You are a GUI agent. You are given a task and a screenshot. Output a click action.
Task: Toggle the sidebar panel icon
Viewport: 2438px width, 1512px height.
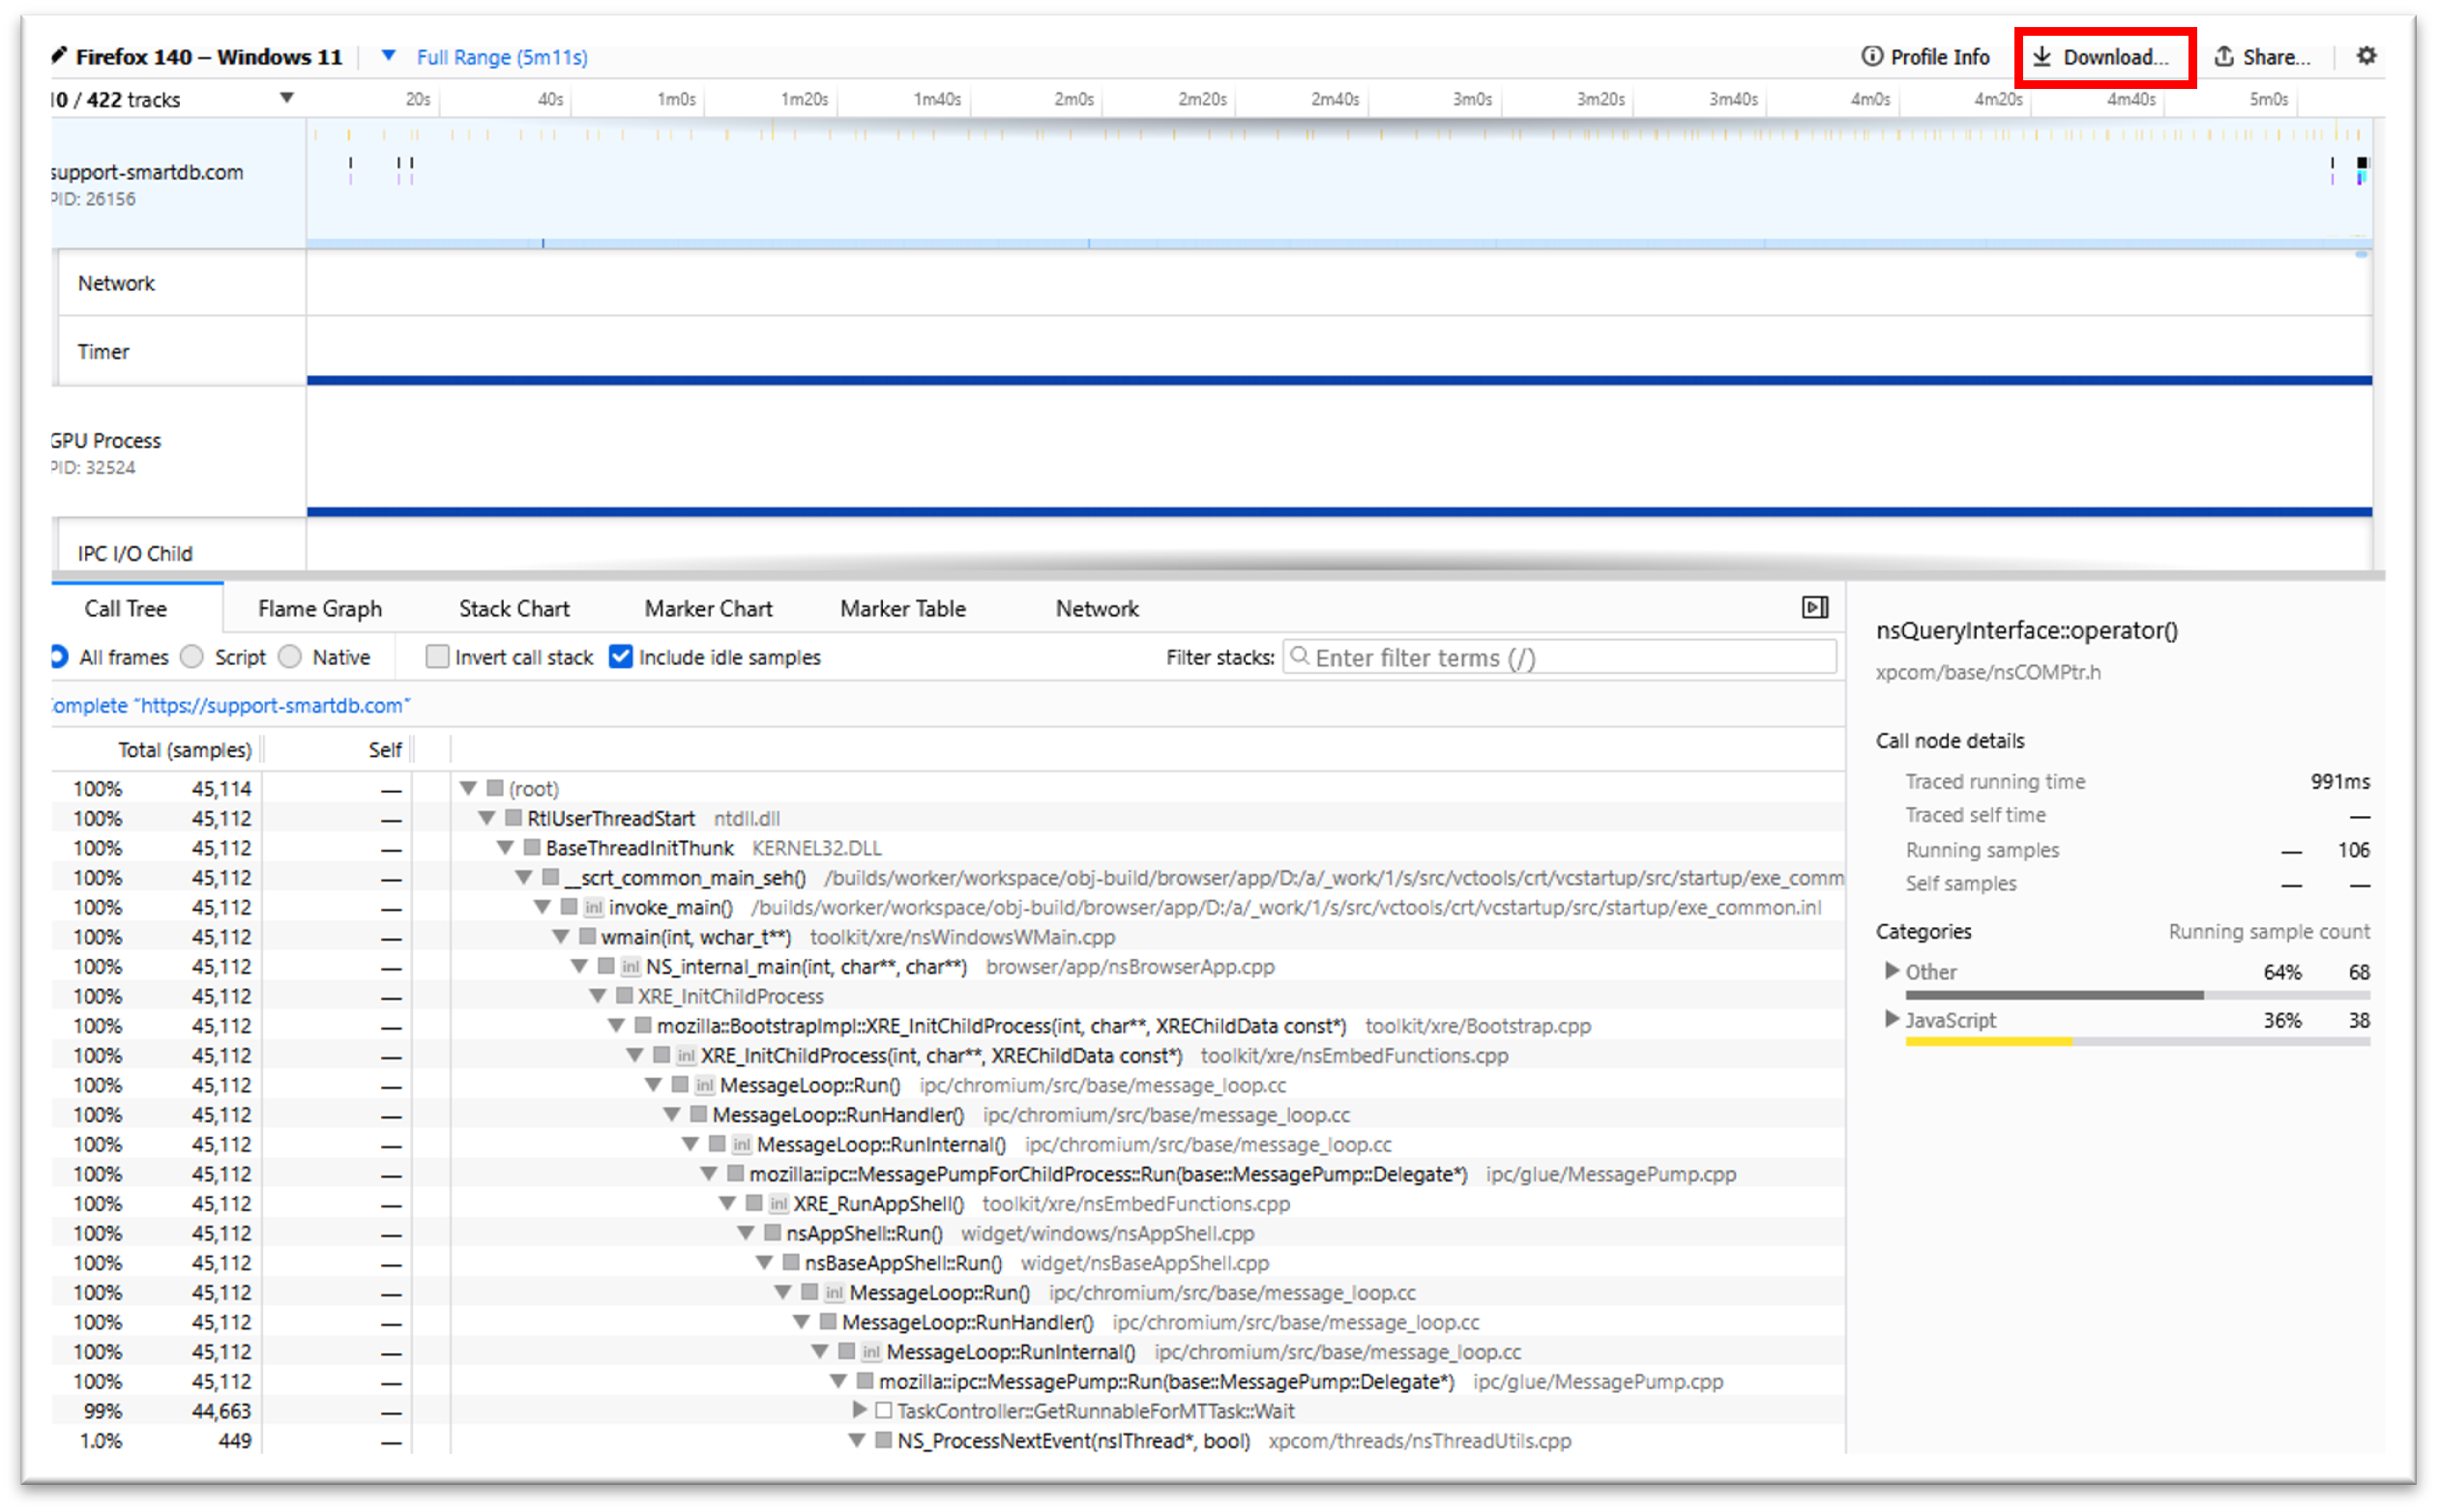click(1813, 607)
